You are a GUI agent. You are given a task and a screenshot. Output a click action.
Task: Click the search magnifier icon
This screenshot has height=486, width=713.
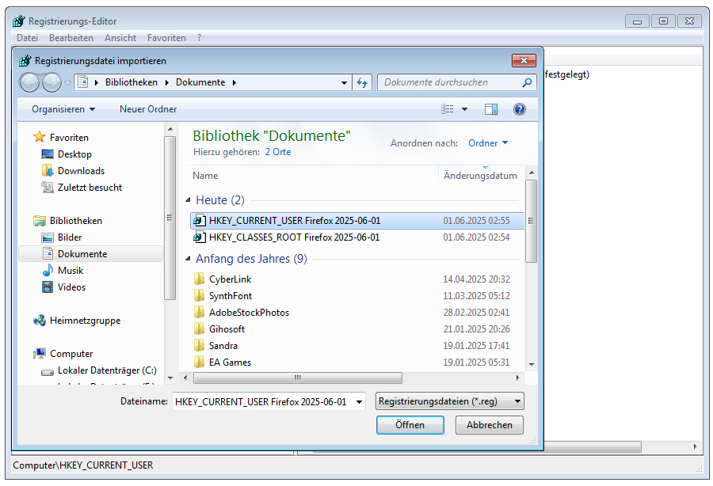coord(528,82)
